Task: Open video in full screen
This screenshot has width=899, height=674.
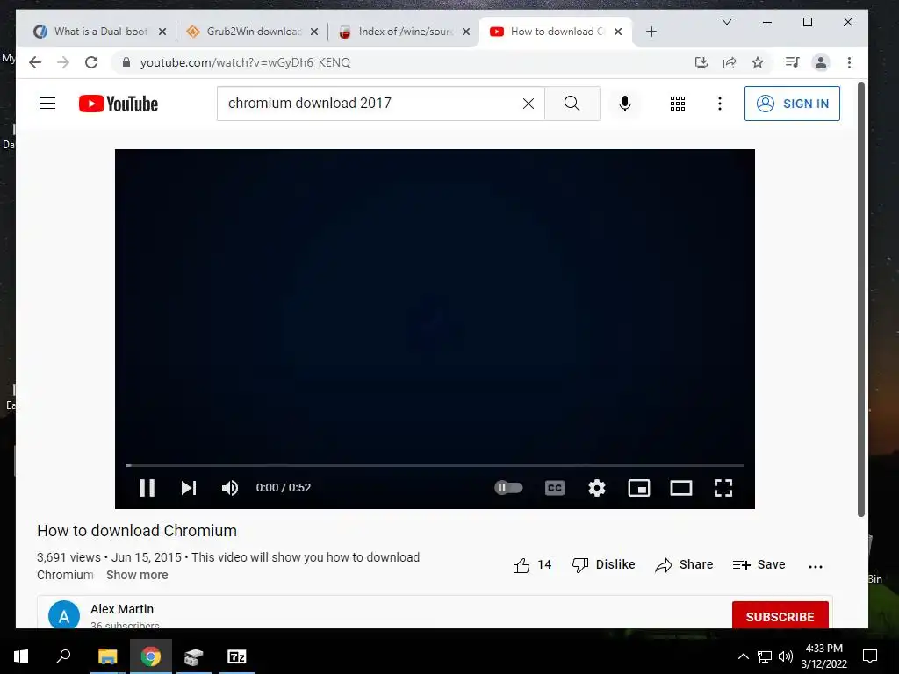Action: pos(723,488)
